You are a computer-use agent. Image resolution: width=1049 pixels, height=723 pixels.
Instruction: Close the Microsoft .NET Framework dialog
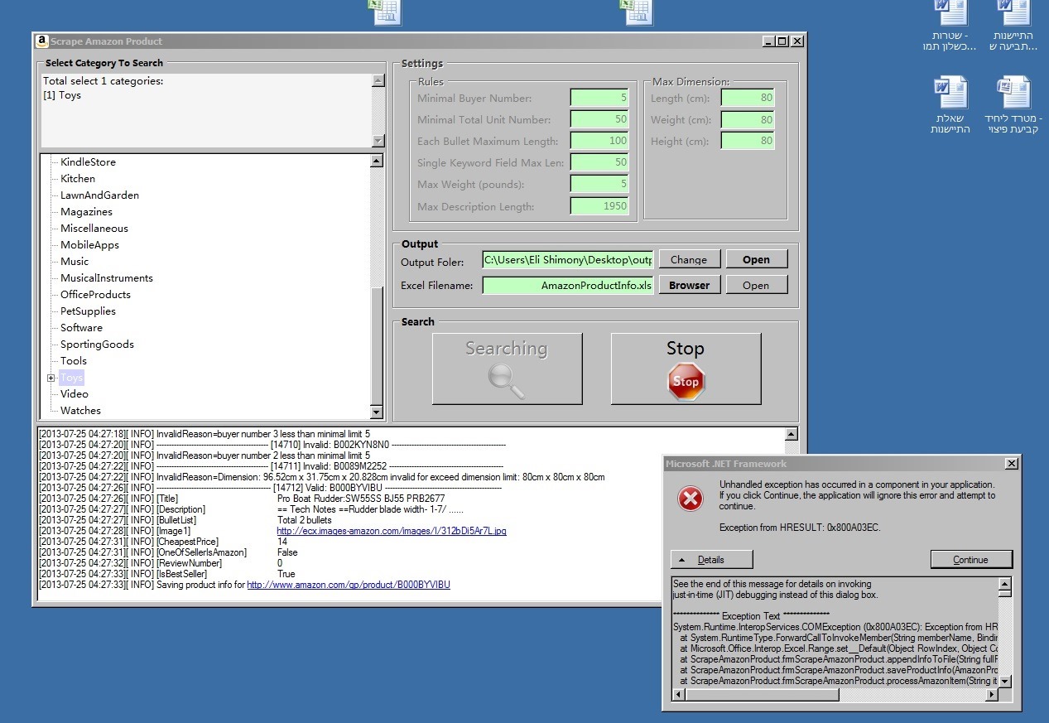tap(1011, 464)
